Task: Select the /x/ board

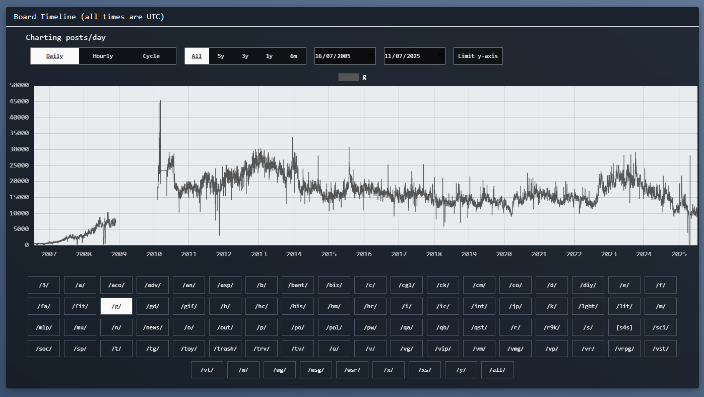Action: point(389,370)
